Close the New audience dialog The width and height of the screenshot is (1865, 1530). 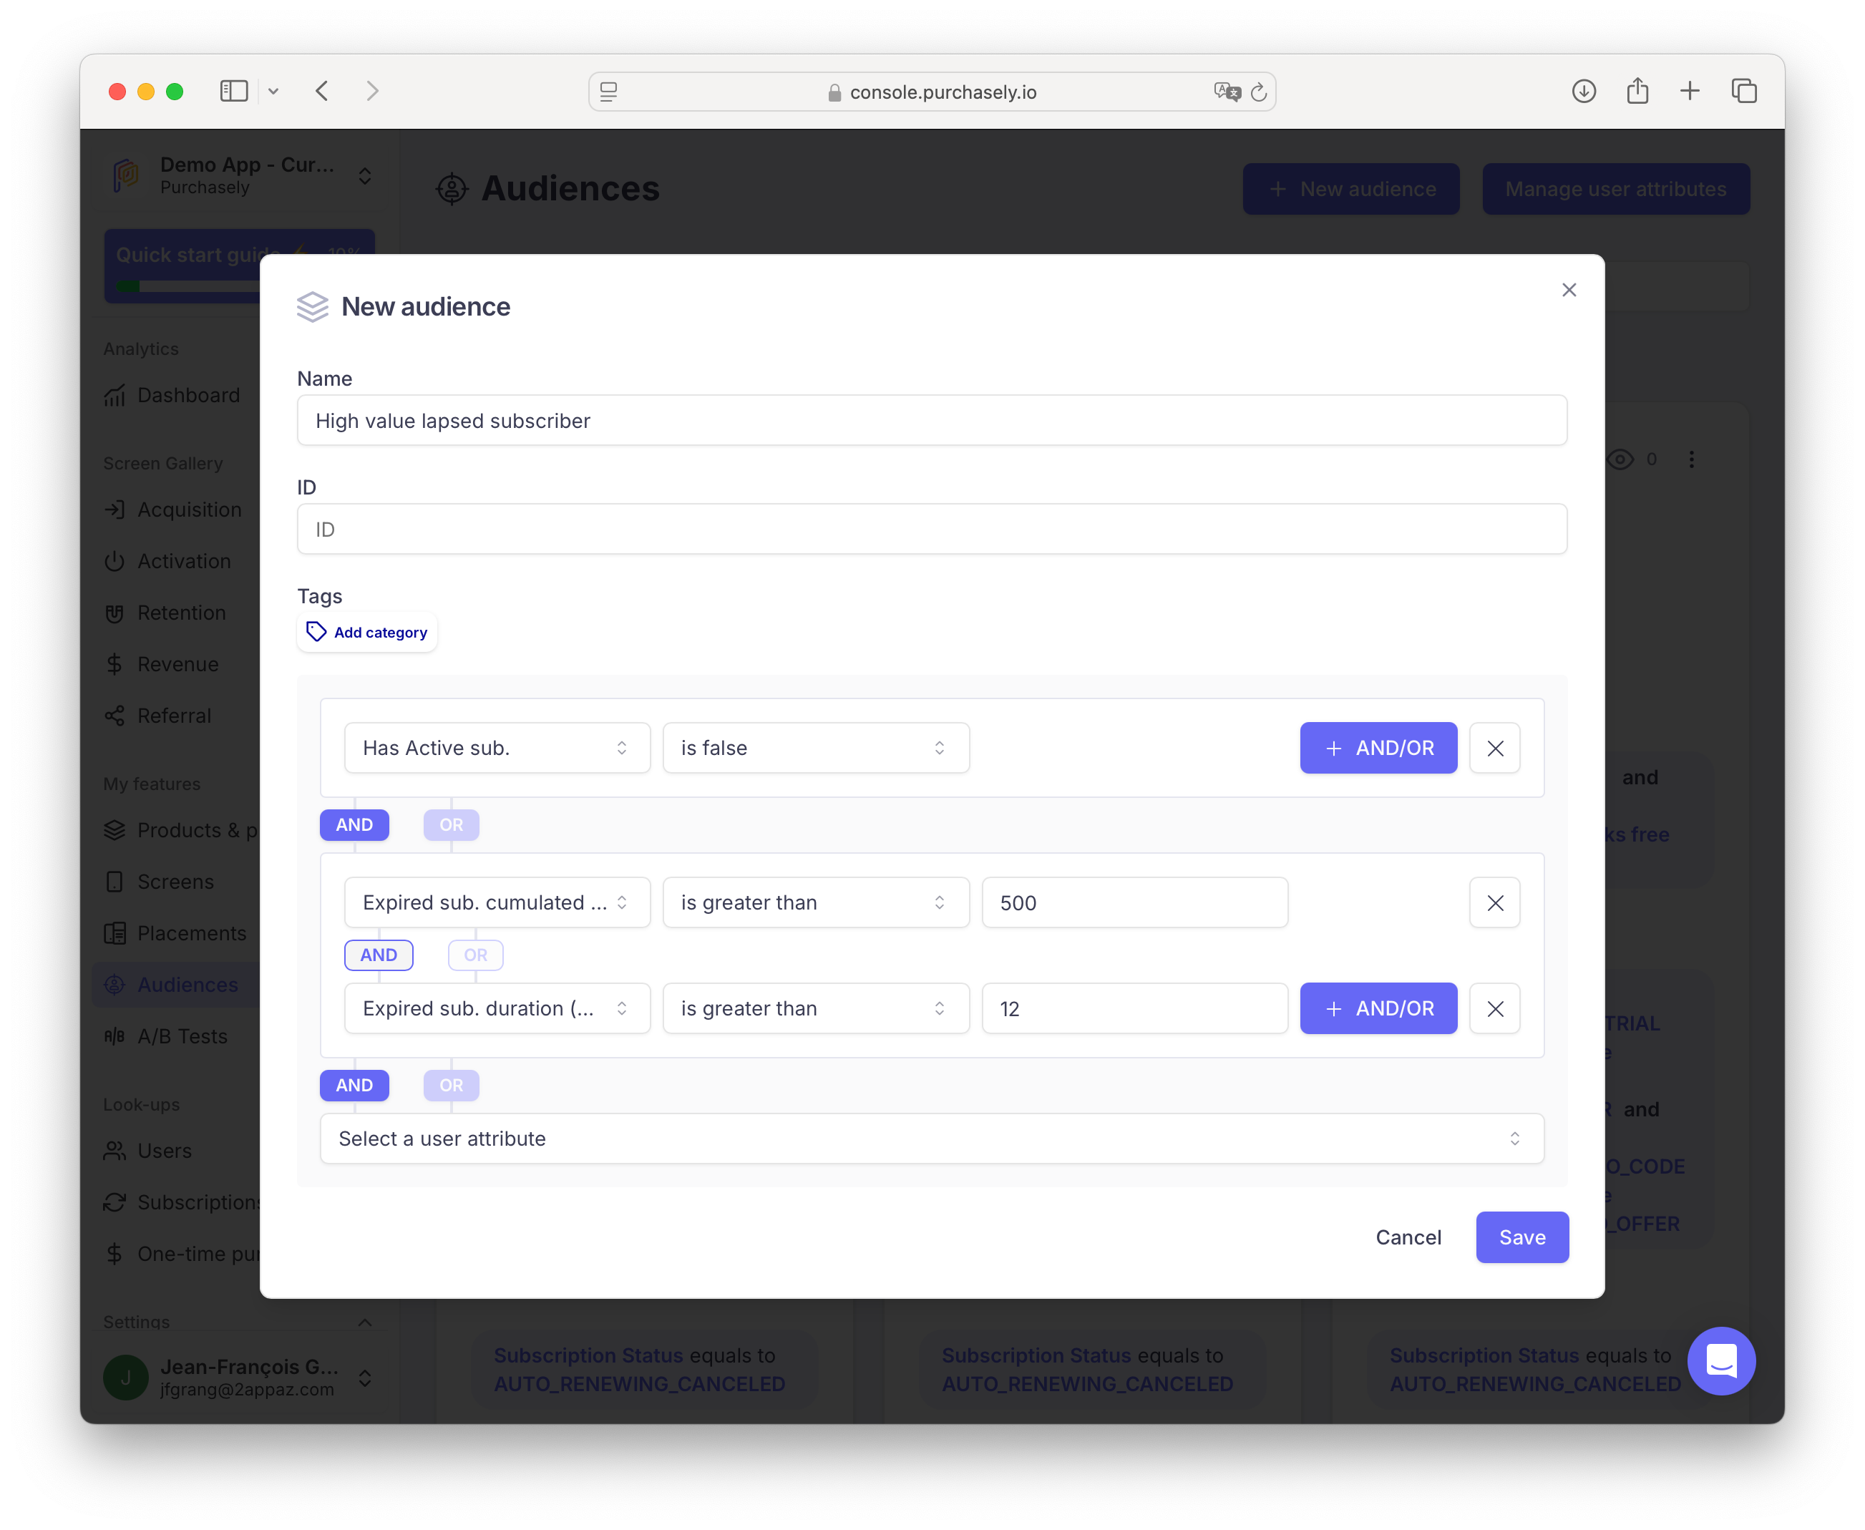[x=1568, y=290]
